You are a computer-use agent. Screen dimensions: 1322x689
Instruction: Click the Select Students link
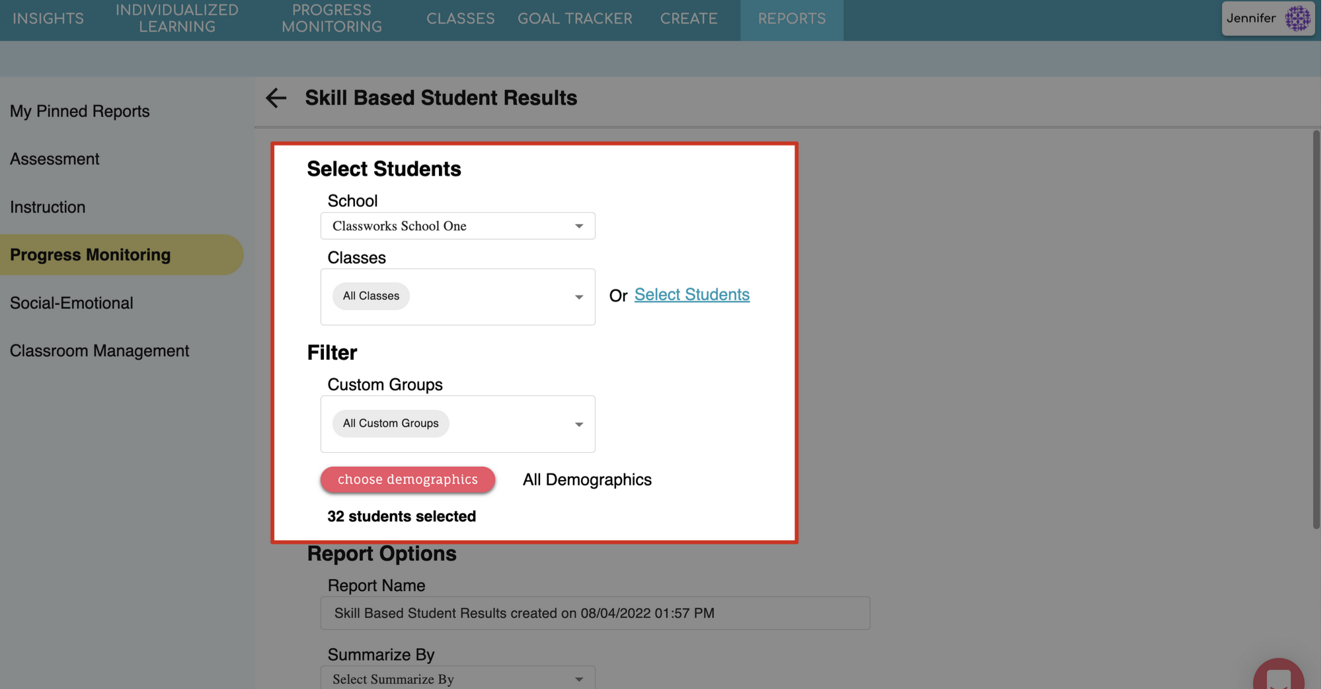point(691,295)
